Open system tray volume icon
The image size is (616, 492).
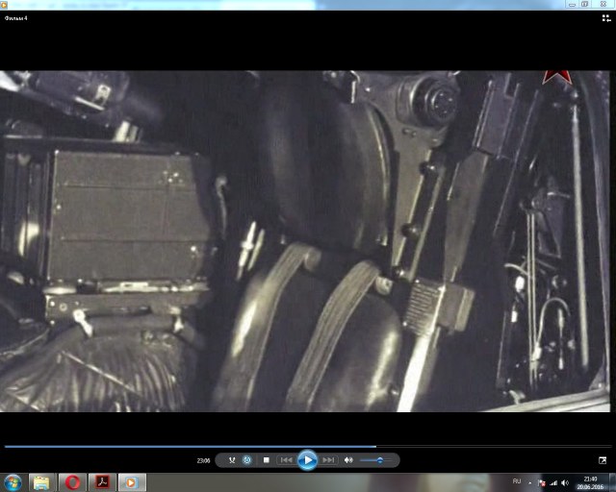click(x=565, y=481)
